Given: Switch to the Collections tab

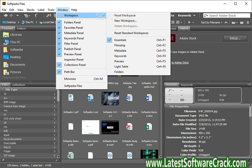Looking at the screenshot, I should point(19,85).
